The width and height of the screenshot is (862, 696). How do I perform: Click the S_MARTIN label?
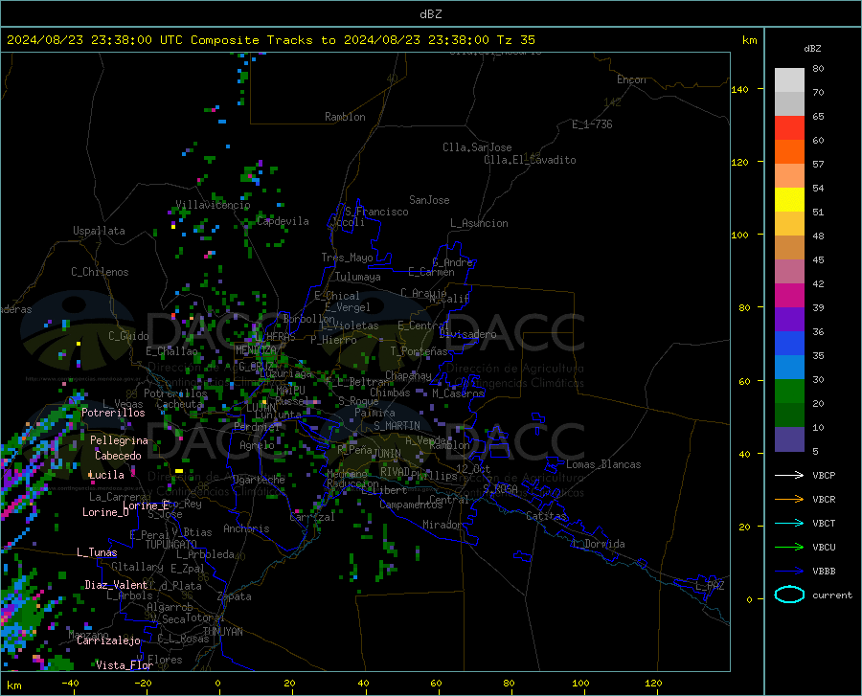click(x=397, y=426)
